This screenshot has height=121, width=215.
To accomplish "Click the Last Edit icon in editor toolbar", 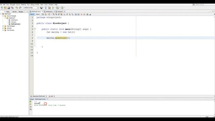I will click(x=43, y=14).
